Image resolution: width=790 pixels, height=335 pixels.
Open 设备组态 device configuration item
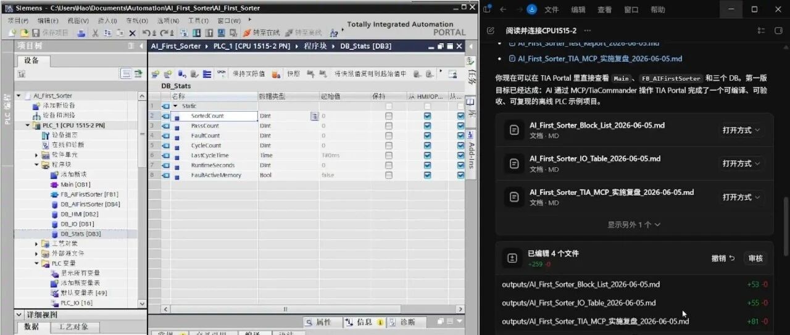(60, 135)
